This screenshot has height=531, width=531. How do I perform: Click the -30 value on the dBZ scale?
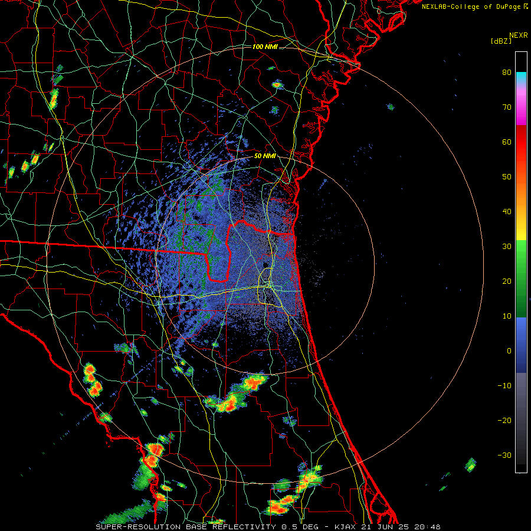(x=504, y=455)
